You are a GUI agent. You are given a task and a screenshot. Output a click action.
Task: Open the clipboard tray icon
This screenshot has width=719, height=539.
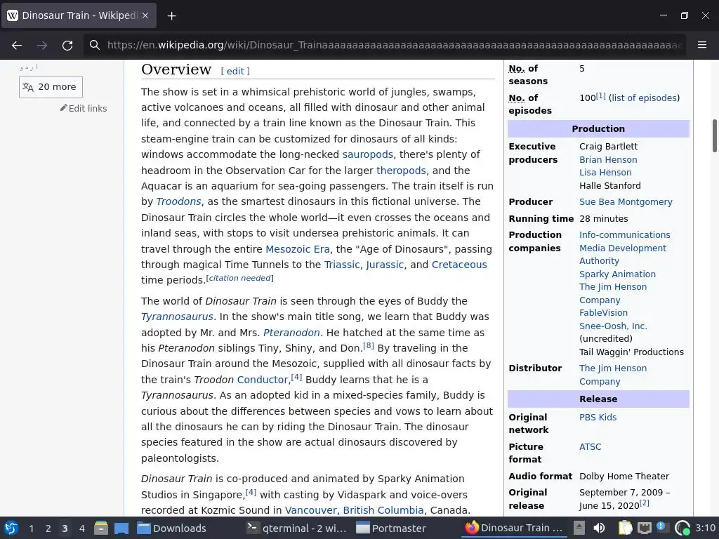click(x=625, y=528)
